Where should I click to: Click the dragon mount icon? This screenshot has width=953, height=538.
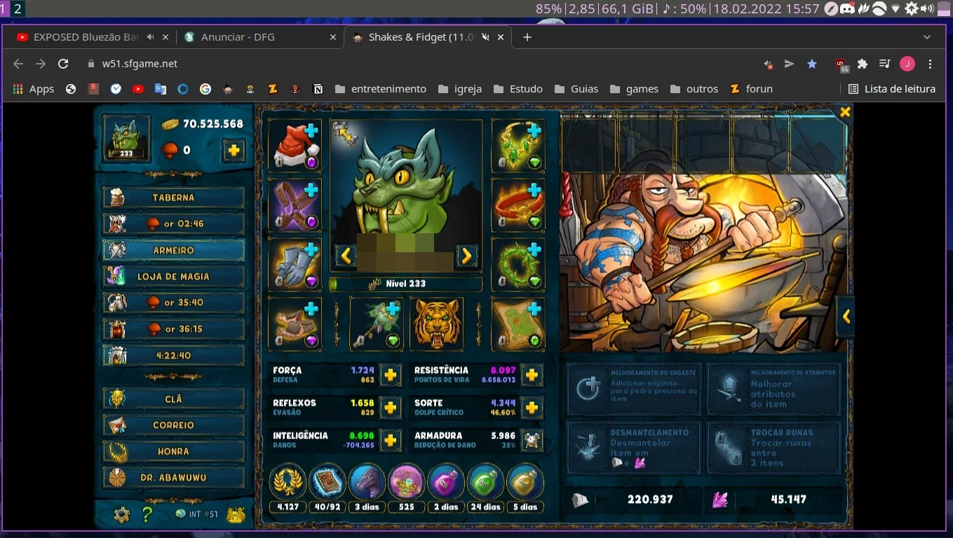[367, 481]
